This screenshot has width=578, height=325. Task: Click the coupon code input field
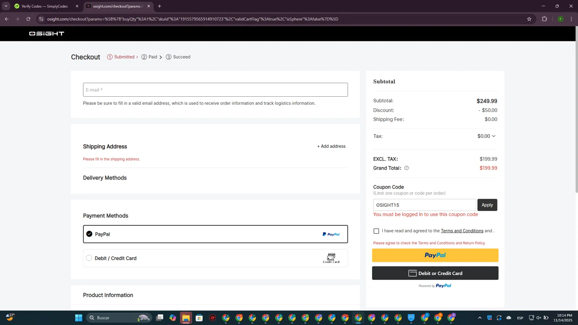pyautogui.click(x=425, y=205)
